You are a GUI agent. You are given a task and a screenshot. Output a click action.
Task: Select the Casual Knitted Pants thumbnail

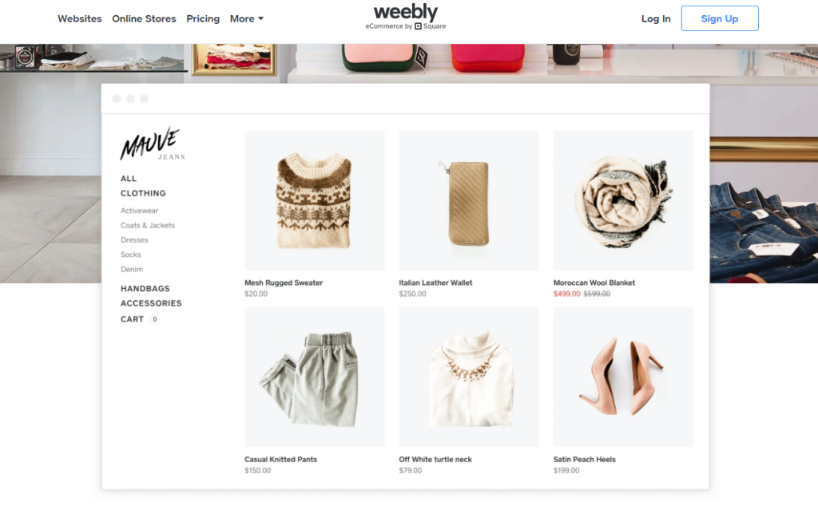(315, 377)
